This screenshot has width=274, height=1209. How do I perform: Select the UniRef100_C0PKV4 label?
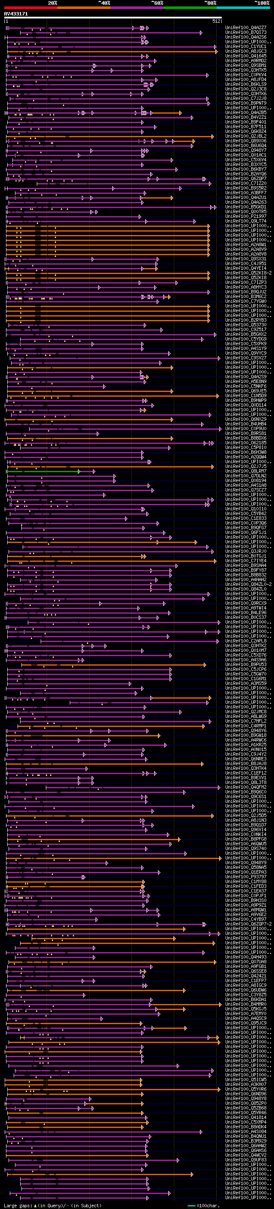(246, 75)
